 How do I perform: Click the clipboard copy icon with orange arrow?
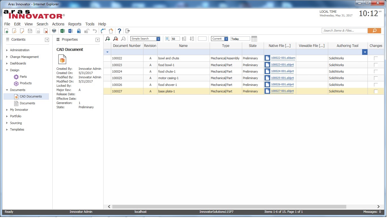point(111,31)
